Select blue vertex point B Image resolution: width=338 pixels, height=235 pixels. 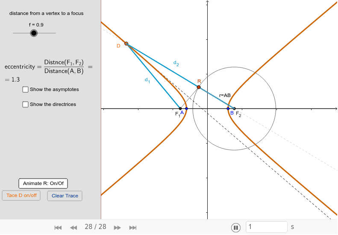pos(228,109)
